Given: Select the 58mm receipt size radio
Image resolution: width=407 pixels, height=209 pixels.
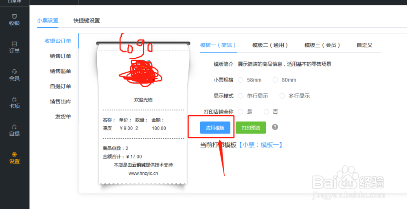Looking at the screenshot, I should [x=241, y=80].
